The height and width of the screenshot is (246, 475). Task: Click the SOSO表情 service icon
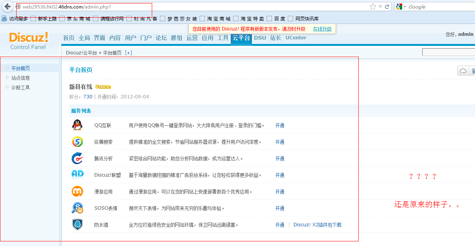coord(77,208)
